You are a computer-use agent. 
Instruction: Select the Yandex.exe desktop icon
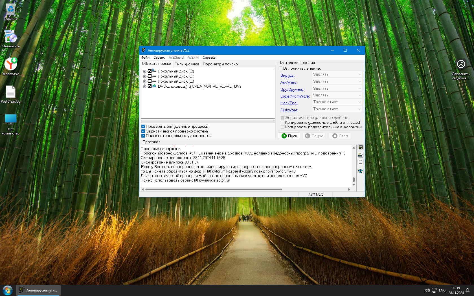(x=11, y=67)
